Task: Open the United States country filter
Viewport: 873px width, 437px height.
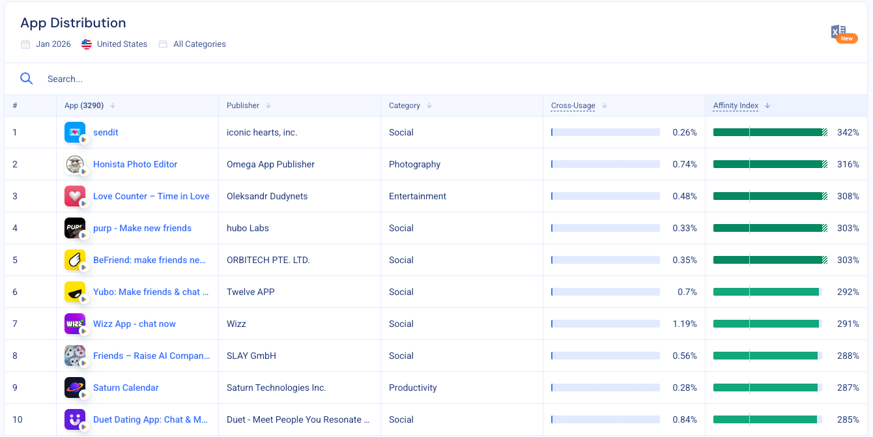Action: 122,44
